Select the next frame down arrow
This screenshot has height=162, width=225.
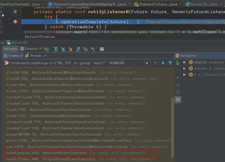click(163, 63)
